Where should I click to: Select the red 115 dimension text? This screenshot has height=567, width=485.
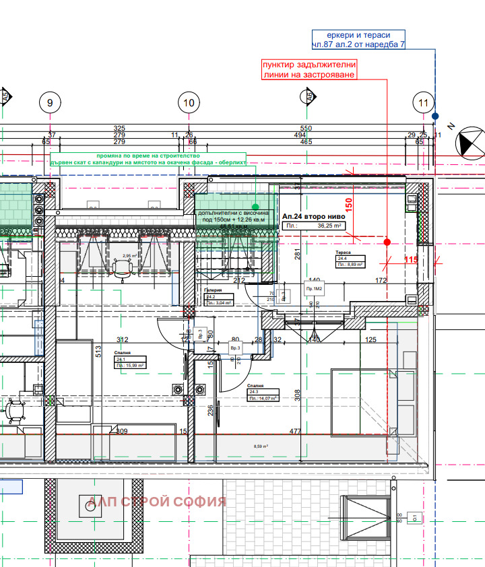click(x=412, y=260)
